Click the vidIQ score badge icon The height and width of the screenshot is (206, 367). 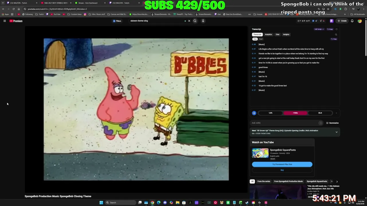tap(254, 113)
